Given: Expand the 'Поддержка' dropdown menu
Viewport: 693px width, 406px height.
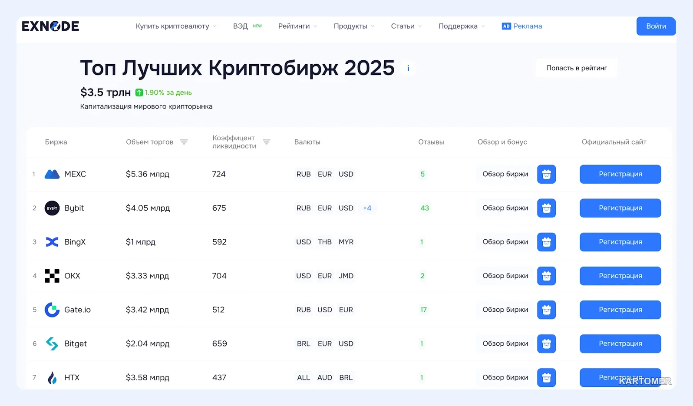Looking at the screenshot, I should pyautogui.click(x=462, y=26).
